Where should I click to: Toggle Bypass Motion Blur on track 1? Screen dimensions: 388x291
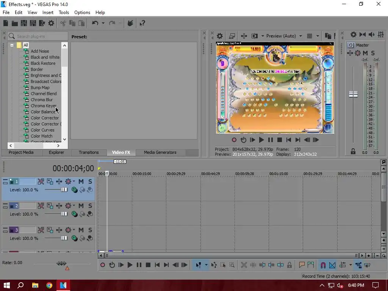click(41, 181)
